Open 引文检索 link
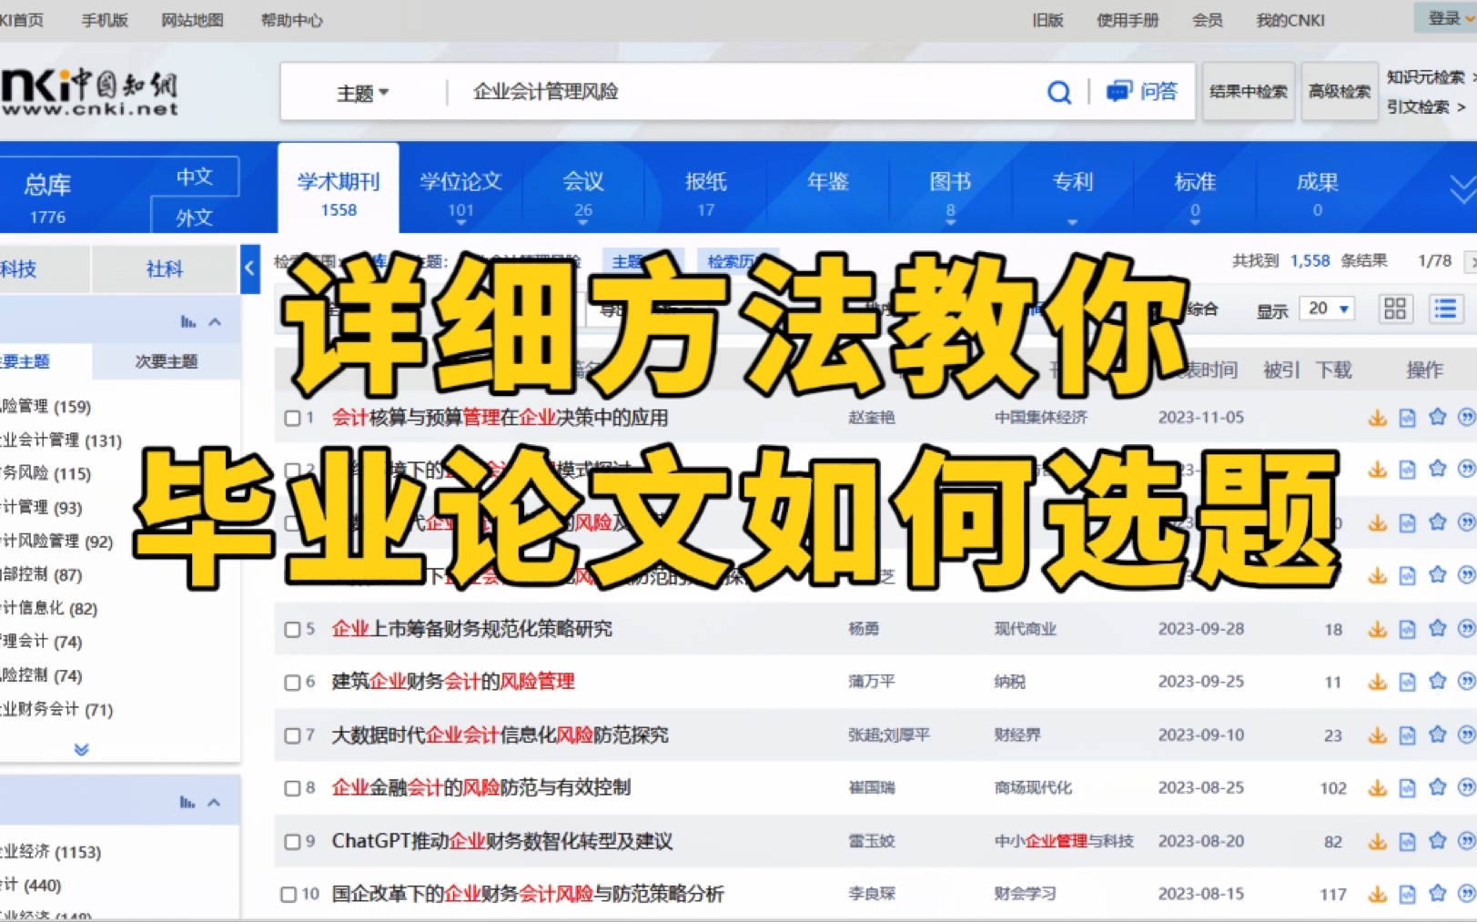 click(x=1426, y=106)
